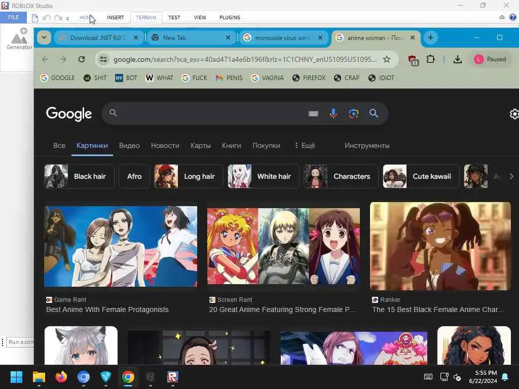Screen dimensions: 519x389
Task: Switch to the INSERT ribbon tab
Action: tap(115, 18)
